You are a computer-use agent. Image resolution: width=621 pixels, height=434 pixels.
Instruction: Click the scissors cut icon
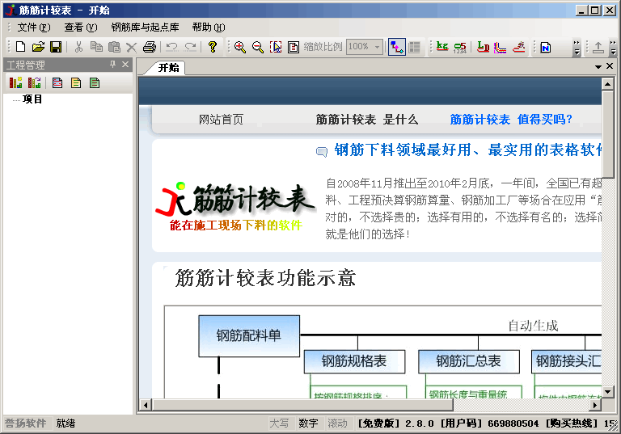pyautogui.click(x=78, y=47)
